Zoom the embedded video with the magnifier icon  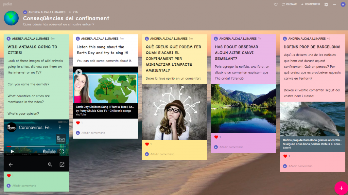[x=50, y=165]
